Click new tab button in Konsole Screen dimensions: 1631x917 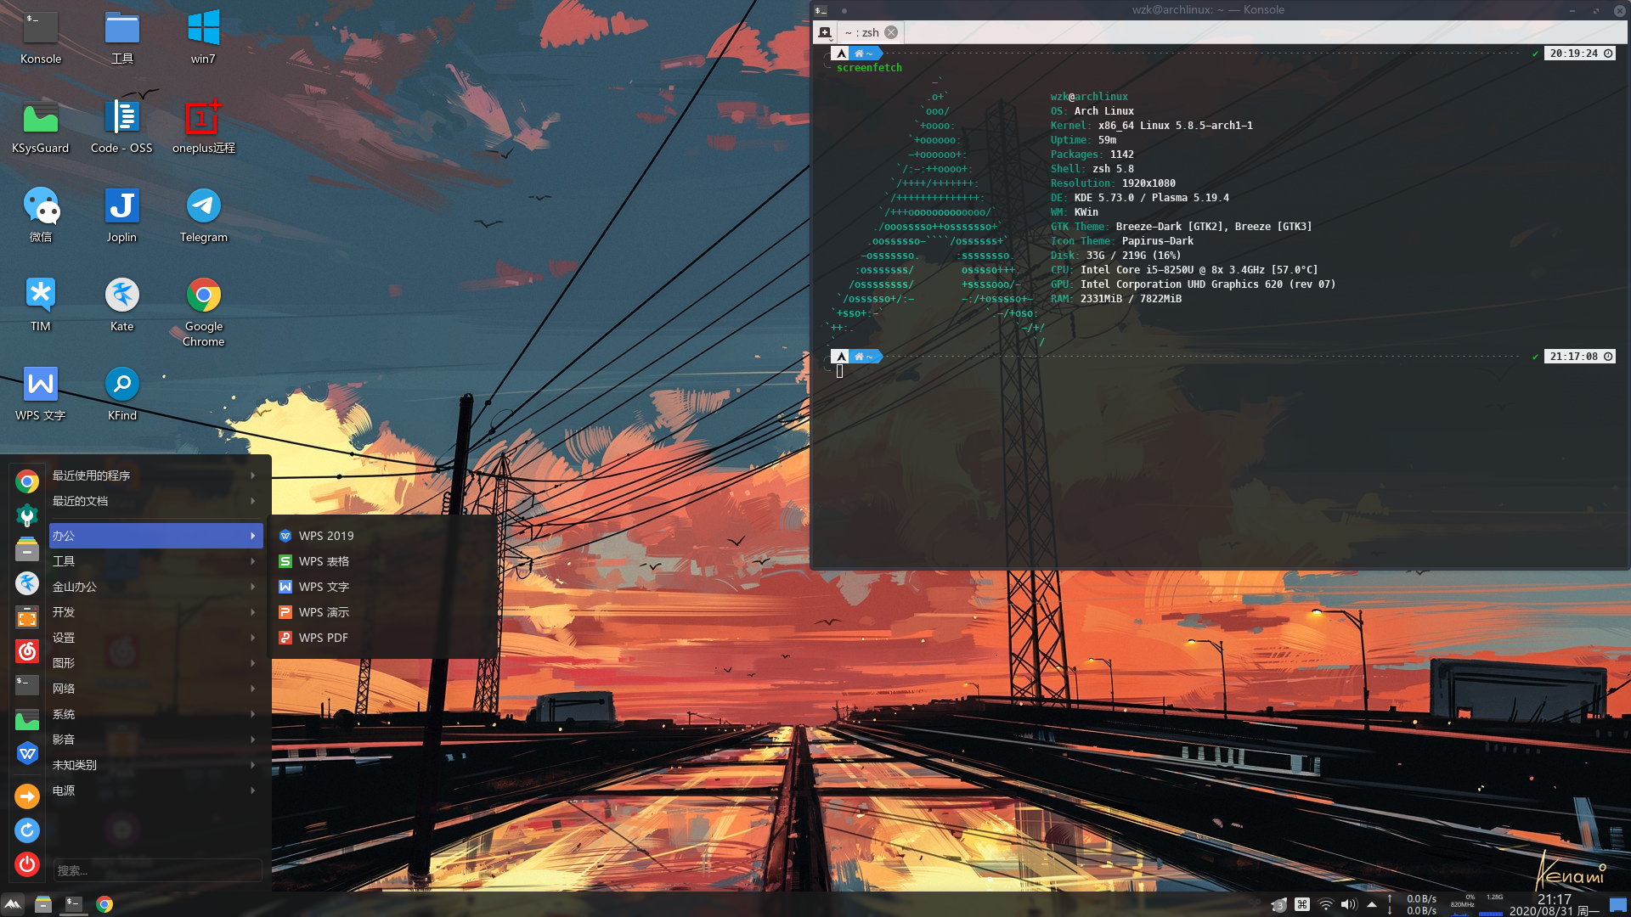tap(824, 32)
